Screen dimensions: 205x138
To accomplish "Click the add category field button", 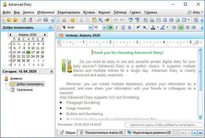I will 164,125.
